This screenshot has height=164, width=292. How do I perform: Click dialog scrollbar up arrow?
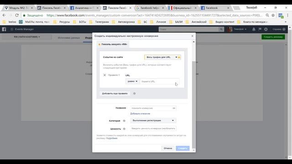click(x=193, y=42)
